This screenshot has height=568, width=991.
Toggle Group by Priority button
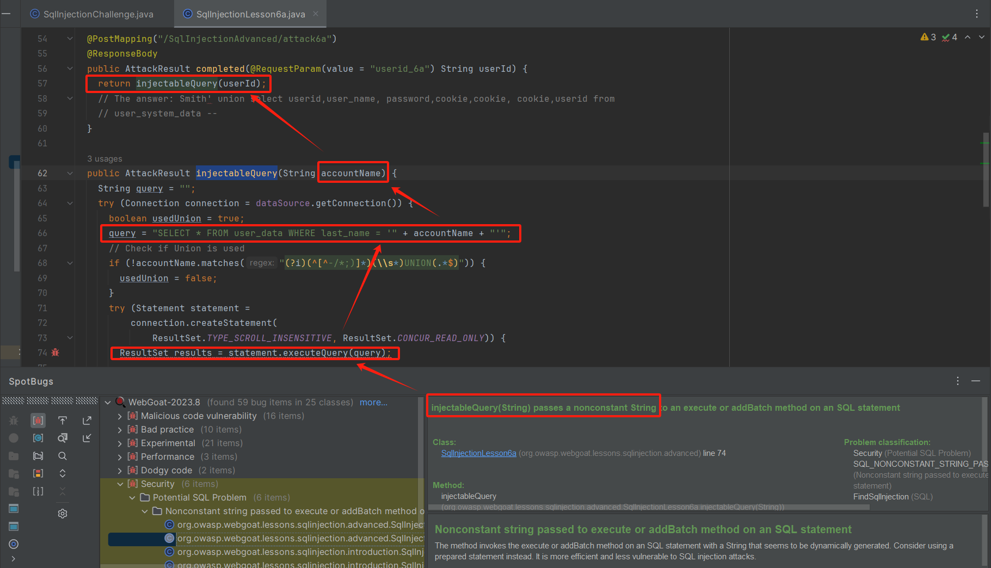coord(38,473)
